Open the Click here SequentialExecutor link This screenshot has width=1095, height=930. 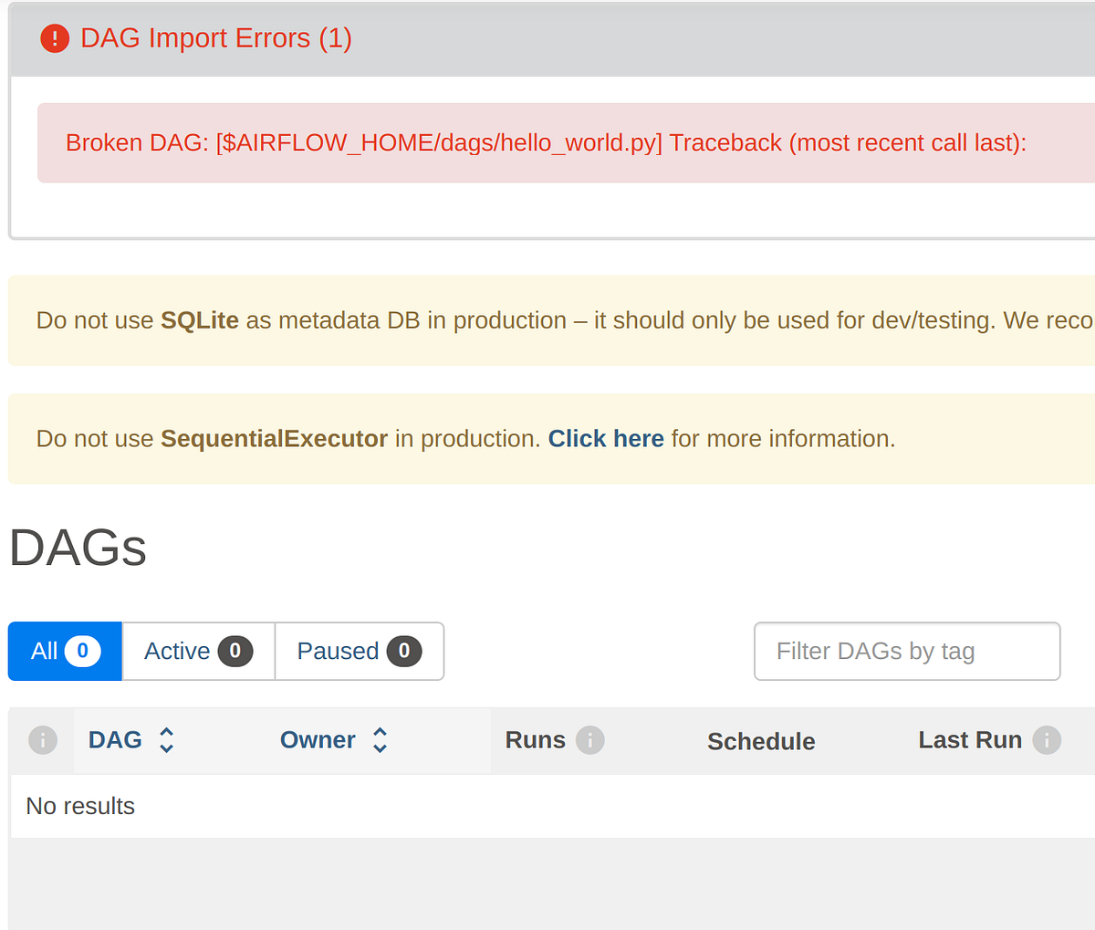click(x=605, y=439)
